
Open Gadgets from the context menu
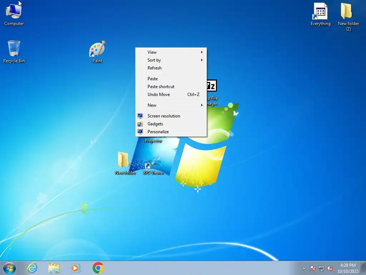tap(171, 124)
